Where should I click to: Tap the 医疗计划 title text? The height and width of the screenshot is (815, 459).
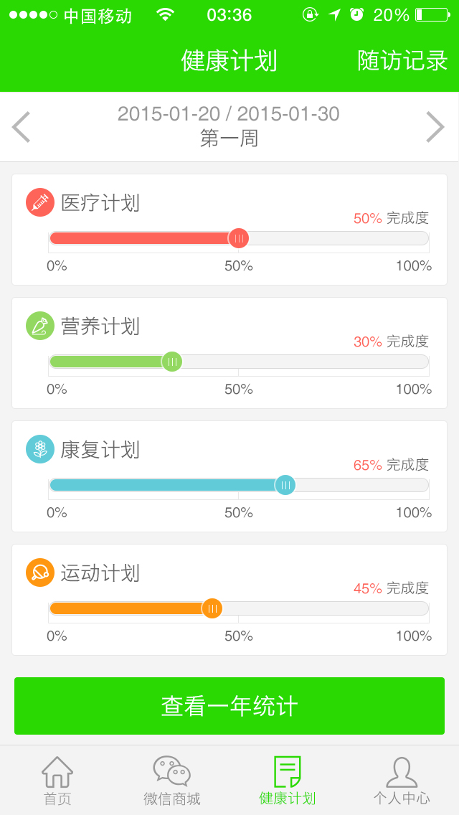[x=100, y=203]
